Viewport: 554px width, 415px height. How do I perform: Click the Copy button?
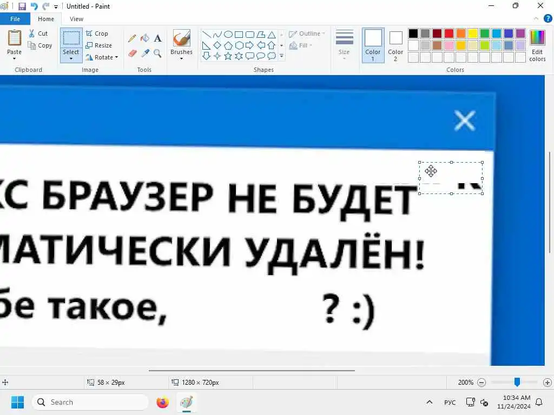40,45
